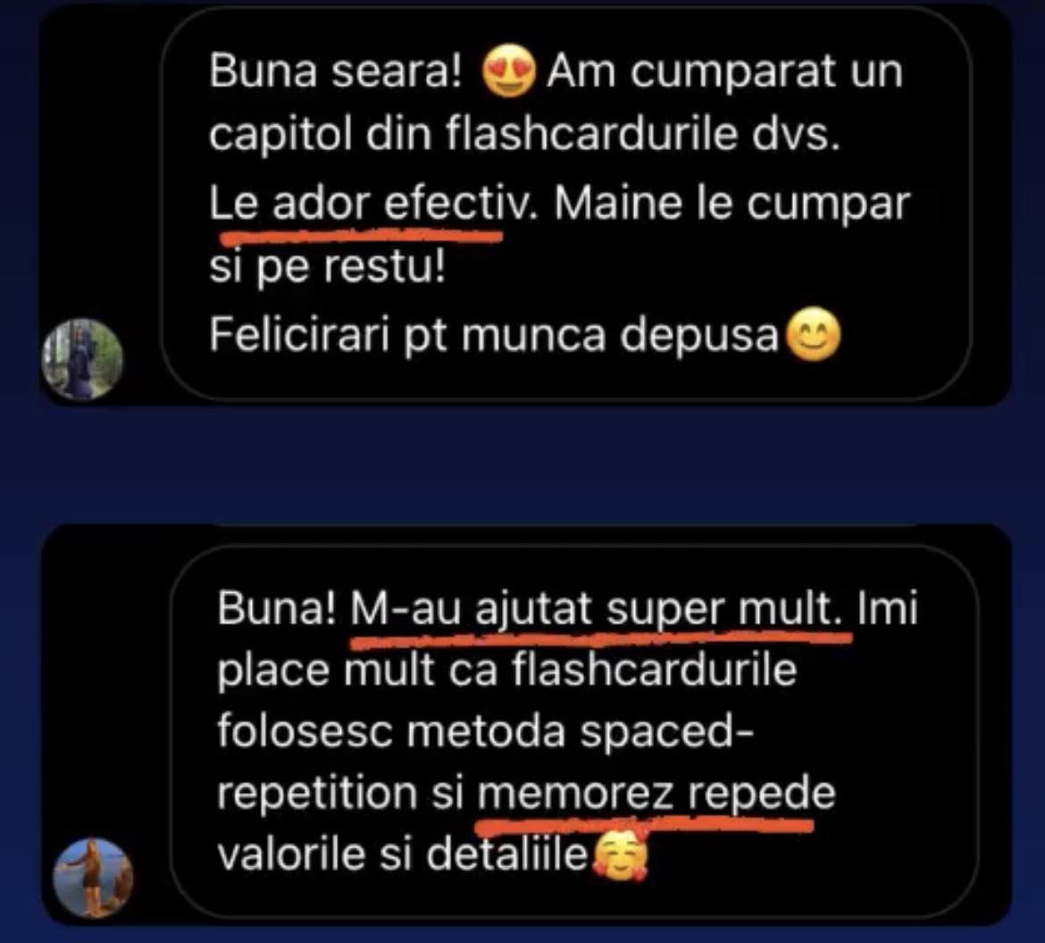Screen dimensions: 1045x943
Task: Click the smiling emoji after 'munca depusa'
Action: pos(813,335)
